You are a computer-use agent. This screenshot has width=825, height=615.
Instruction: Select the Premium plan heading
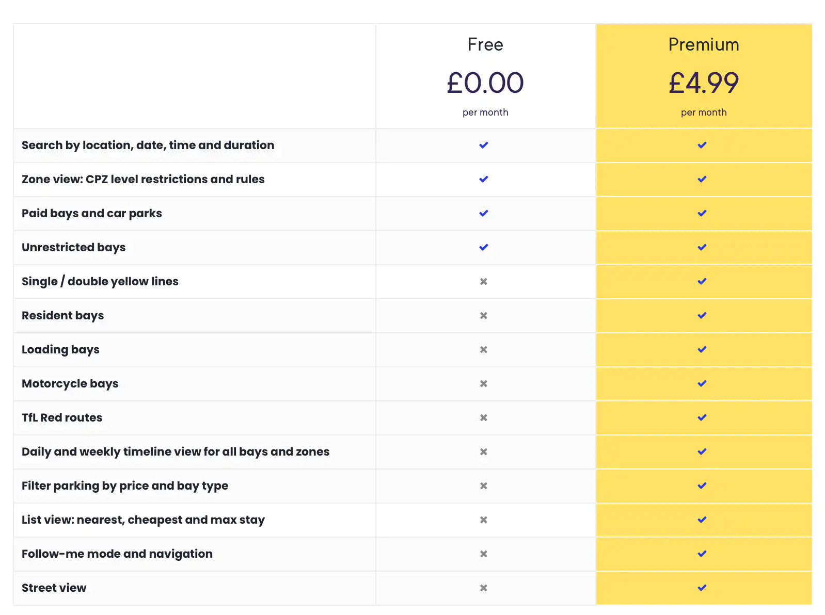pos(703,45)
